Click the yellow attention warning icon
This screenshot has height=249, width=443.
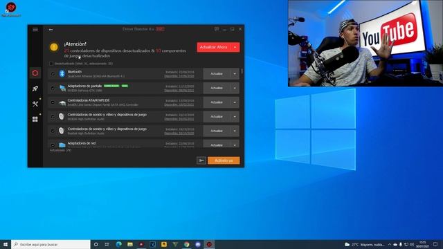(x=54, y=47)
